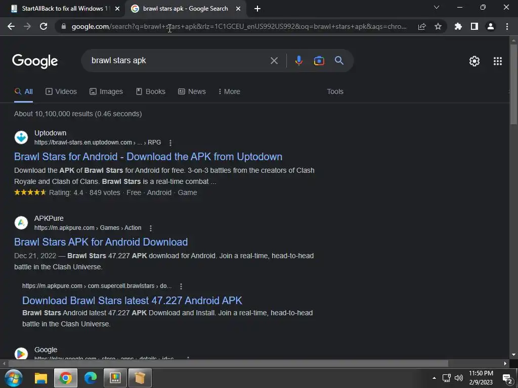The height and width of the screenshot is (388, 518).
Task: Switch to News results tab
Action: click(192, 92)
